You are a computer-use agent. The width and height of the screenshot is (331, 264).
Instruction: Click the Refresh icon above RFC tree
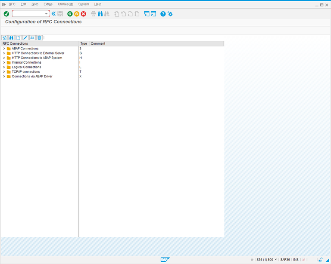(x=4, y=38)
